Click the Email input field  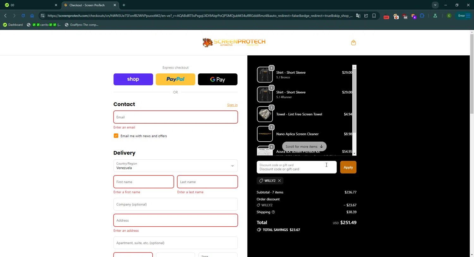[175, 117]
